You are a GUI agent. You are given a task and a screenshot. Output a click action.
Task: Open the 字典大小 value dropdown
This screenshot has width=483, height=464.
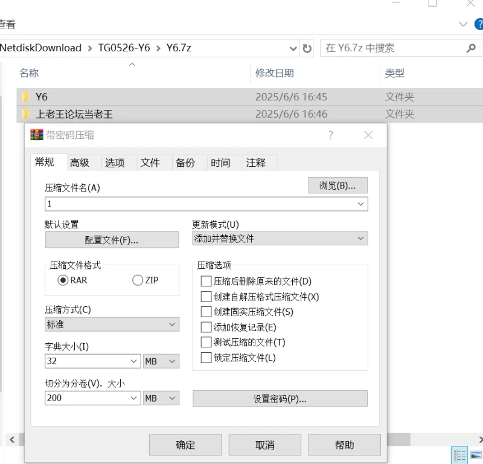pos(133,361)
